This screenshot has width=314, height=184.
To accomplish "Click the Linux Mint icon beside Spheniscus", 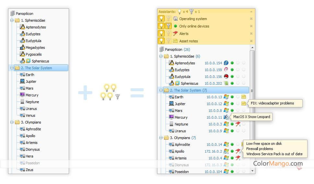I will (226, 83).
